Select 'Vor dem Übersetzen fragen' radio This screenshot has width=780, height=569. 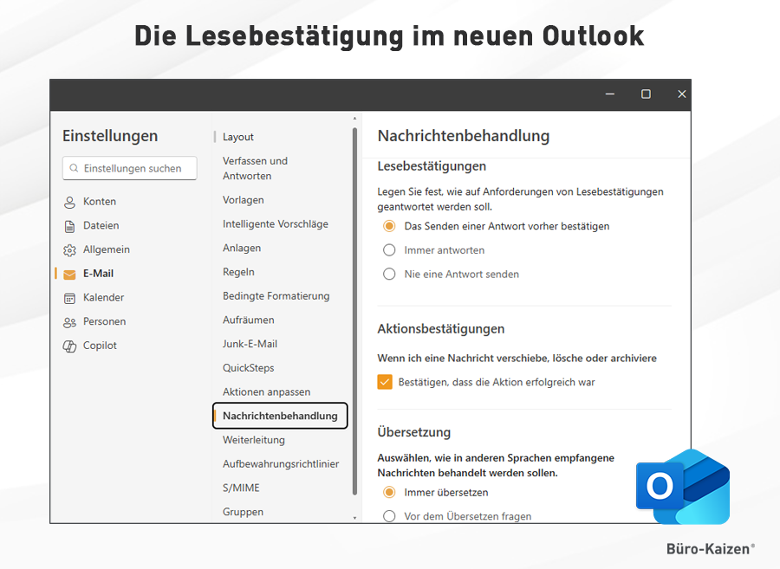[x=389, y=516]
